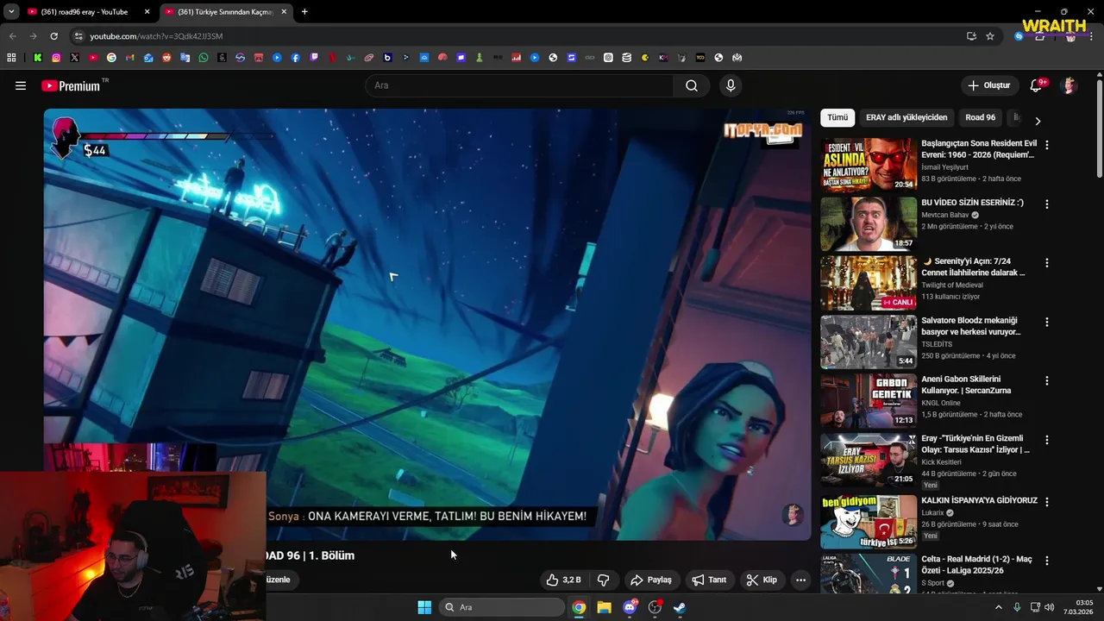Dislike the video with thumbs down

click(604, 580)
